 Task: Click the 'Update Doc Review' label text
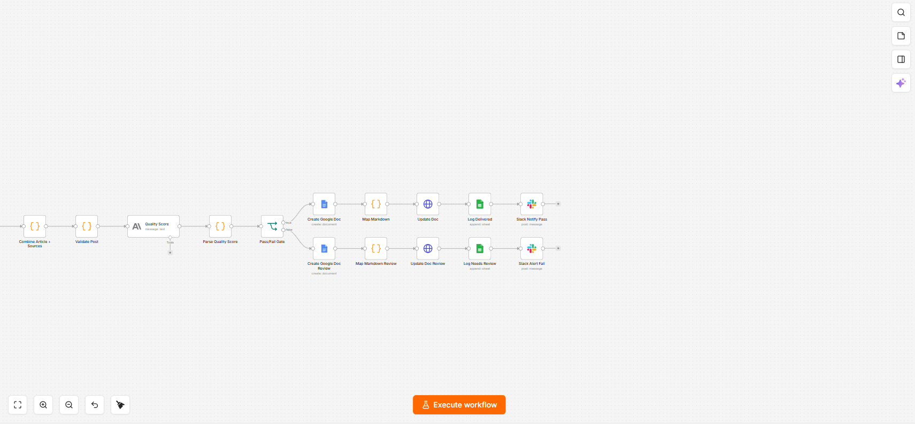pos(428,264)
